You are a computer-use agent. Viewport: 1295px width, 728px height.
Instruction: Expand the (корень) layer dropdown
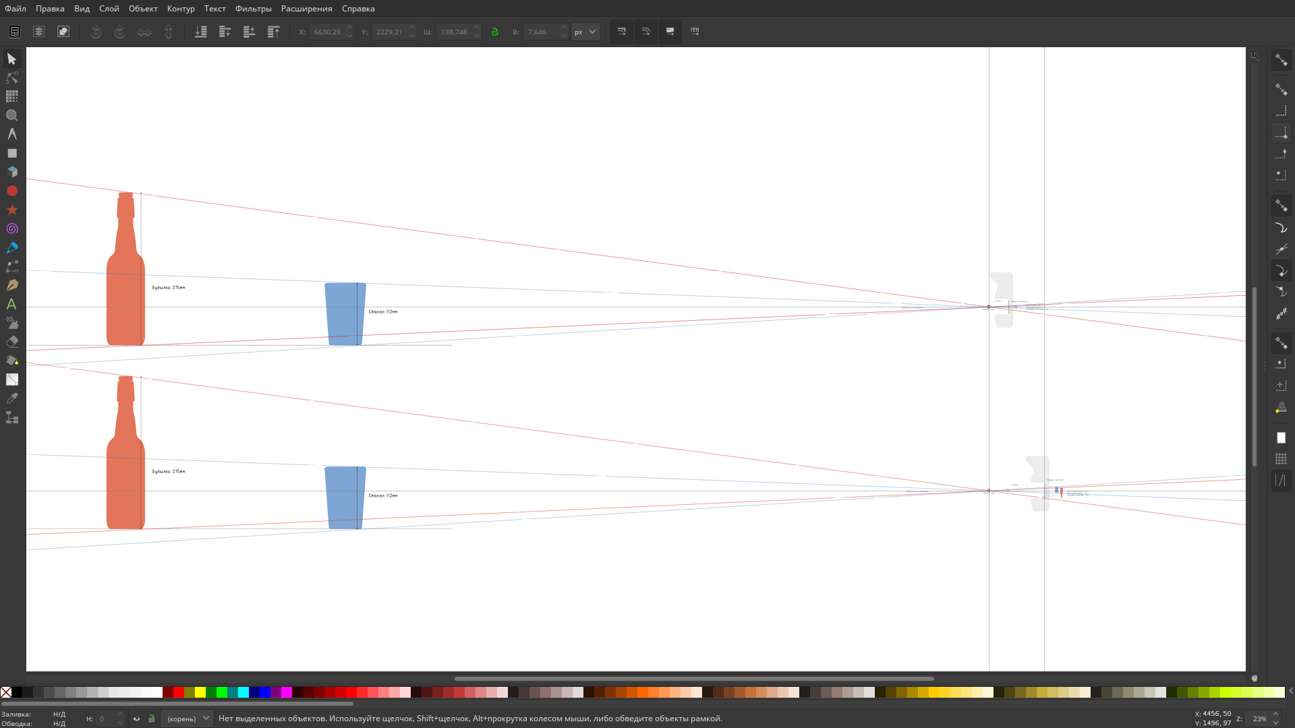coord(188,719)
